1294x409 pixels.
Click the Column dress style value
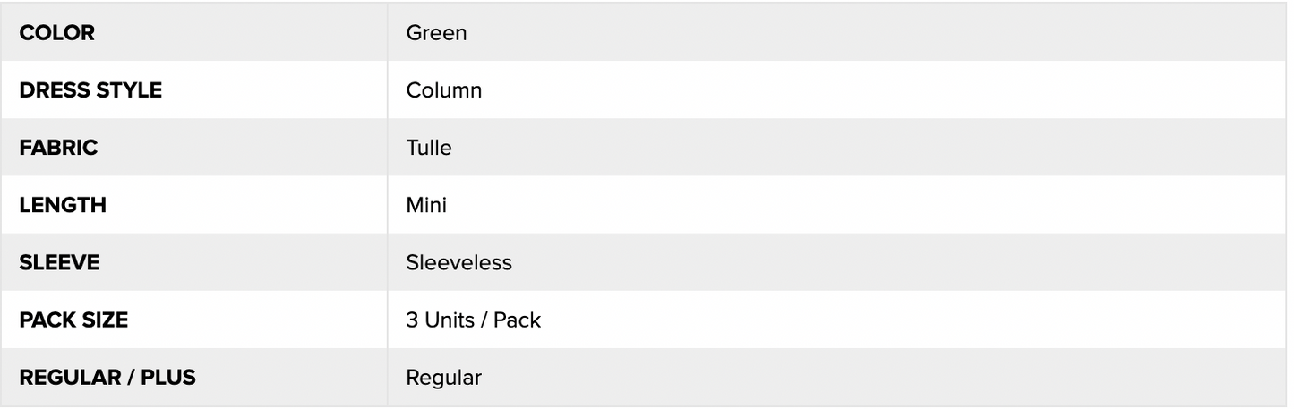coord(443,90)
